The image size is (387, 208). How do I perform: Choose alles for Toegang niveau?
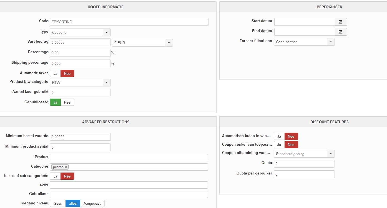coord(73,203)
